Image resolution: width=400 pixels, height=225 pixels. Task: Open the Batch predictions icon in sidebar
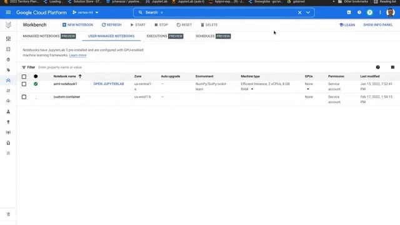(8, 143)
